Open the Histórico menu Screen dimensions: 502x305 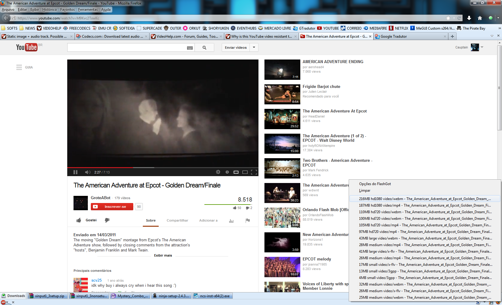coord(49,10)
